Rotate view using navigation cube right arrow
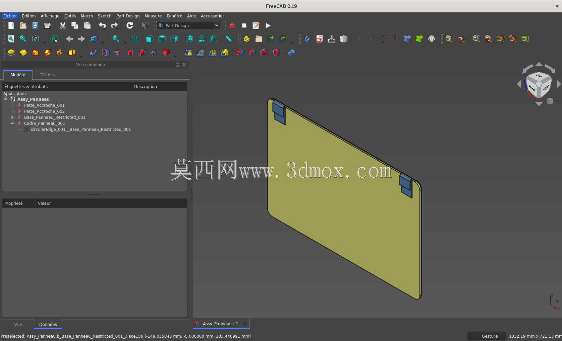Screen dimensions: 562x341 [x=559, y=84]
